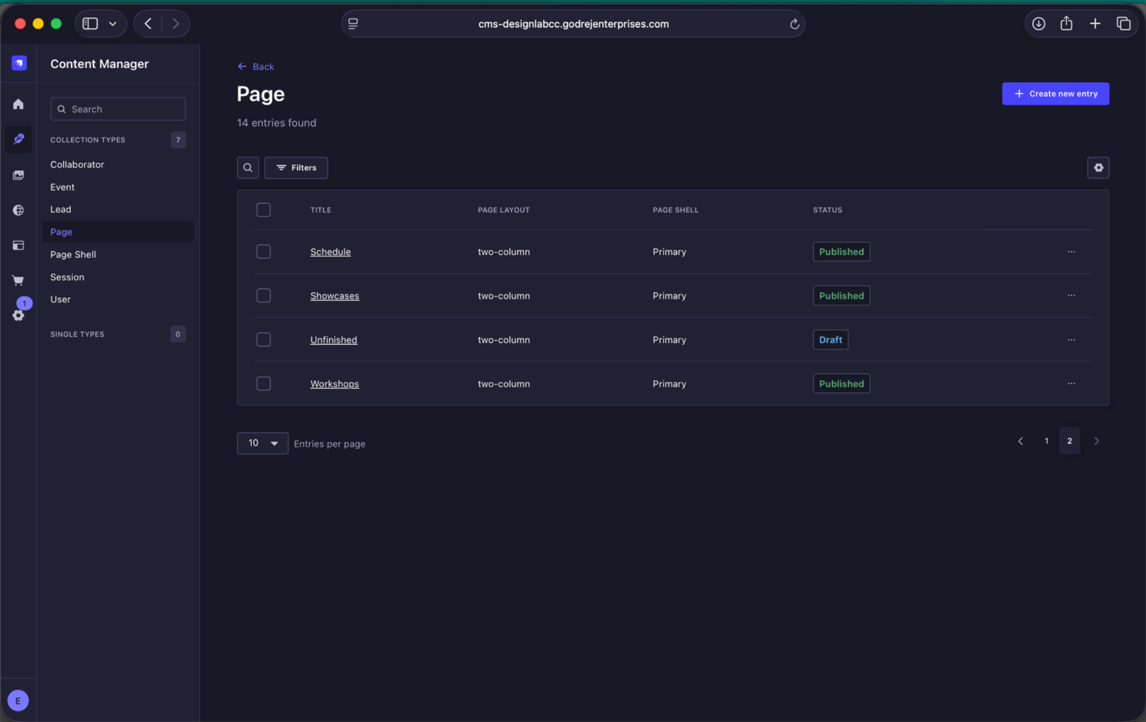Select Event collection type

point(62,187)
